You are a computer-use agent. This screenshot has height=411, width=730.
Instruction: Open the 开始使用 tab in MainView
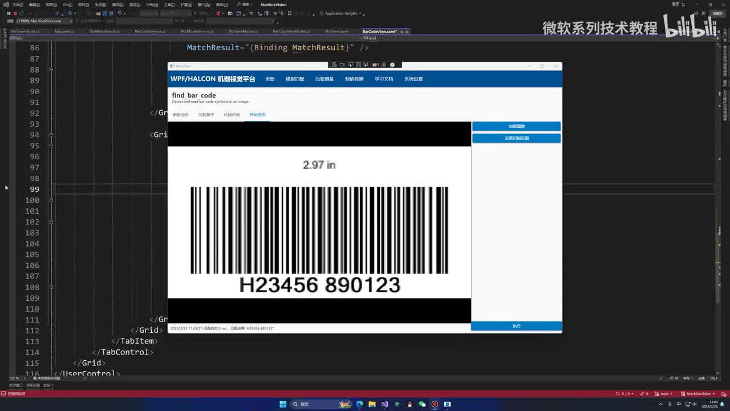click(x=257, y=115)
